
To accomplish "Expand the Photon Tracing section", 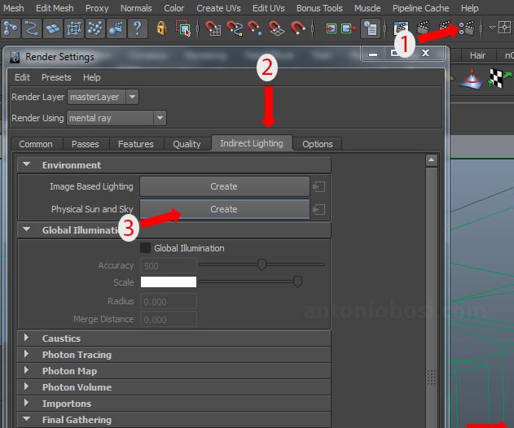I will pyautogui.click(x=27, y=354).
